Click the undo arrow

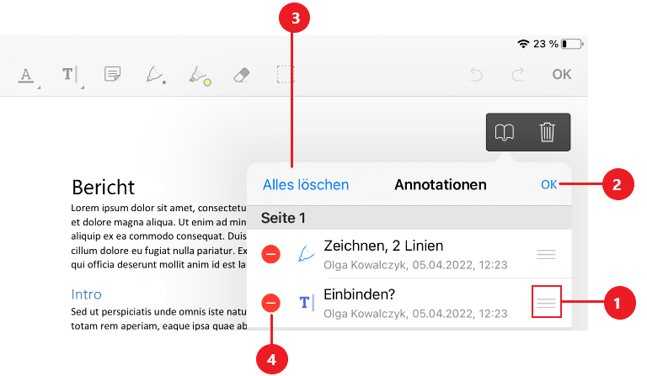pyautogui.click(x=477, y=74)
